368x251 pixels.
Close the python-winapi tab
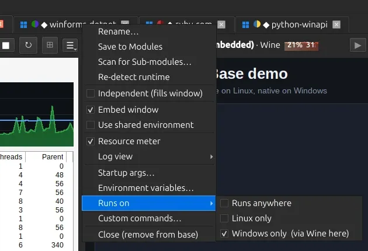(x=336, y=25)
